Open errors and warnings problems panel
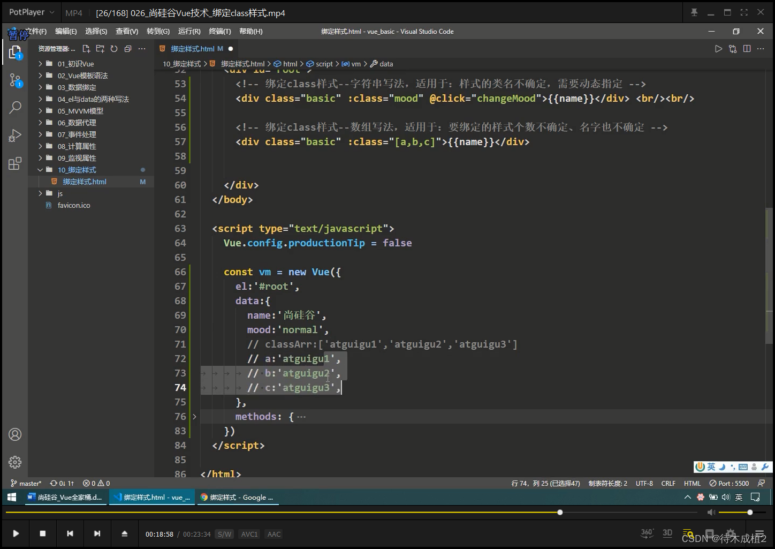The height and width of the screenshot is (549, 775). (x=97, y=483)
